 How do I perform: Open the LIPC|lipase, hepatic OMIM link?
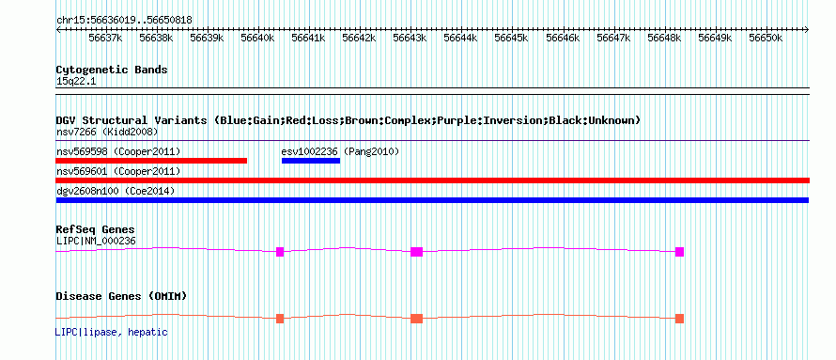click(x=112, y=332)
